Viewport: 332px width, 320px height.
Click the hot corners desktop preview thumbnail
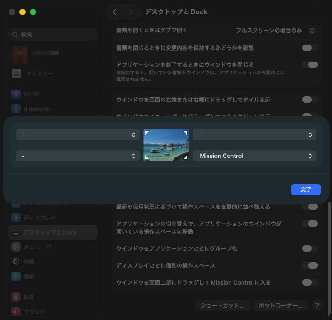point(166,145)
